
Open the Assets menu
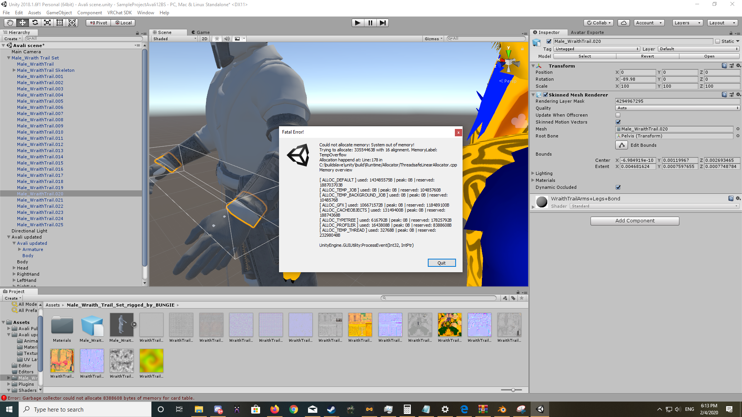(x=34, y=13)
